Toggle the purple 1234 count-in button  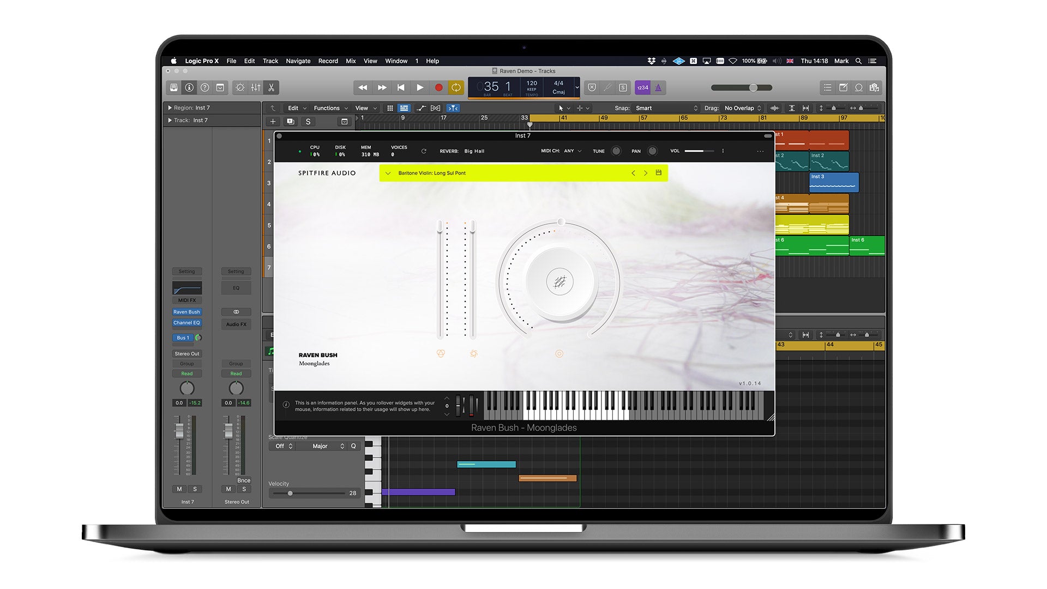pos(642,87)
